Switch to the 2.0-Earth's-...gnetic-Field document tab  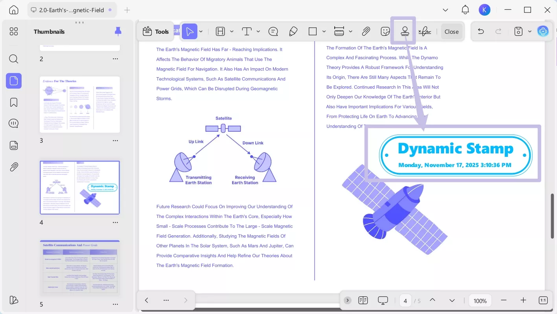tap(71, 10)
